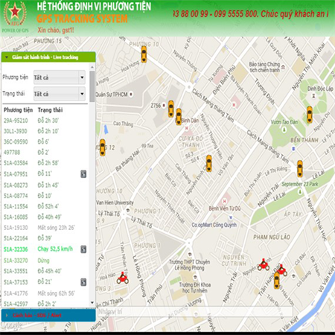
Task: Open the camera icon for vehicle 51A-32336
Action: pyautogui.click(x=83, y=249)
